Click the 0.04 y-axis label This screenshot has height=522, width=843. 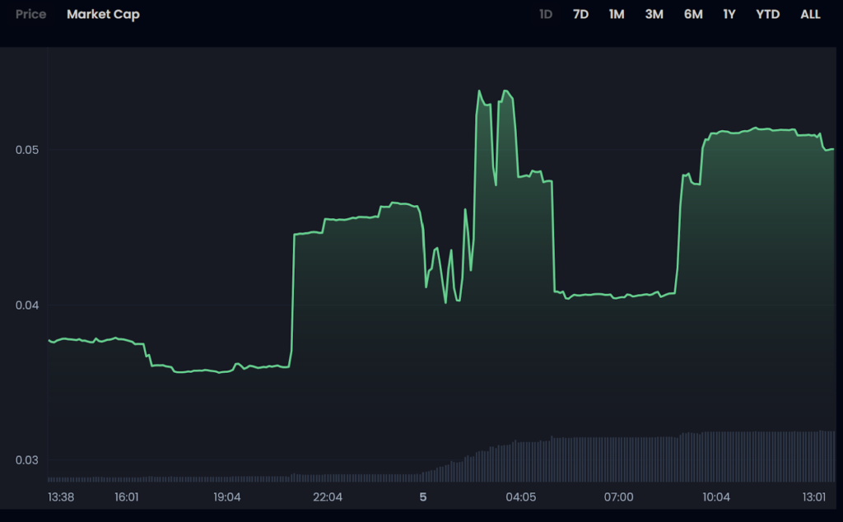click(26, 305)
